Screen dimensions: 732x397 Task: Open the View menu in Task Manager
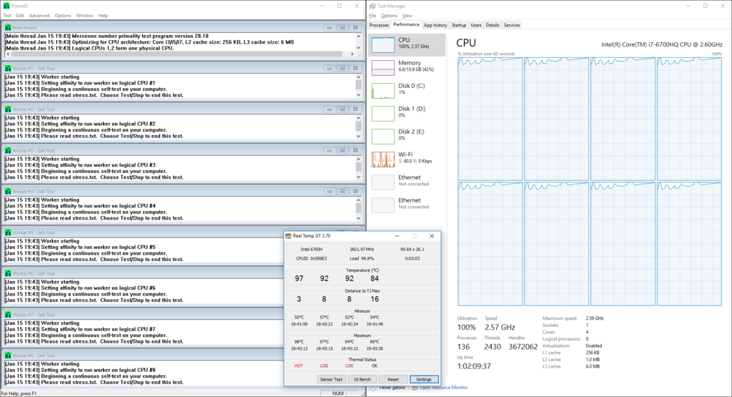point(407,16)
